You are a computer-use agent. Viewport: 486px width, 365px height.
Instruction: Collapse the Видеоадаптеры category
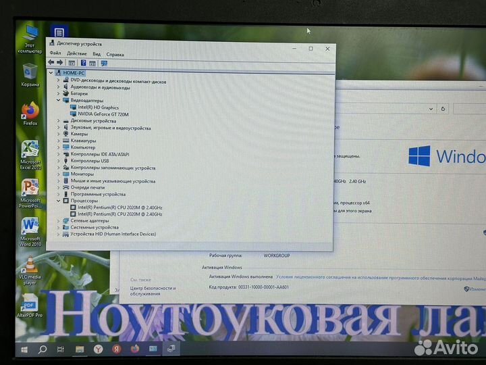58,100
